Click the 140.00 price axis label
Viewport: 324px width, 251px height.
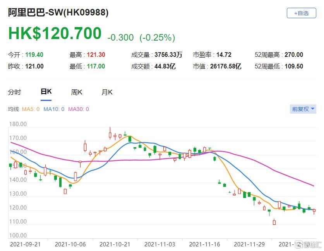pos(18,180)
